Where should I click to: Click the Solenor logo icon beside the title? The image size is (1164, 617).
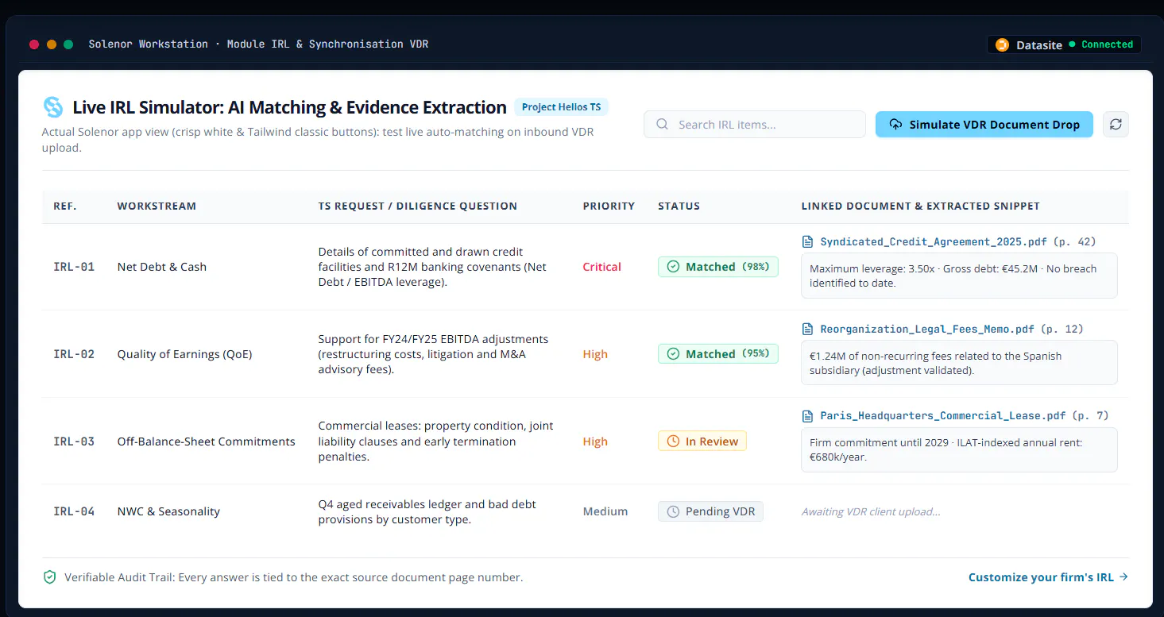point(53,107)
